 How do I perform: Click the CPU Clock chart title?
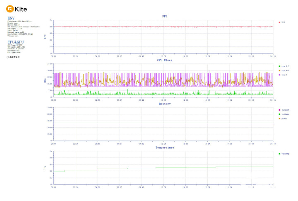coord(165,60)
